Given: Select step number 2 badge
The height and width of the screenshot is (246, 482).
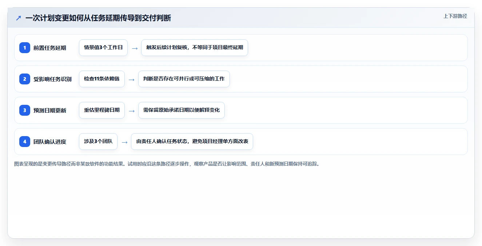Looking at the screenshot, I should pyautogui.click(x=25, y=79).
